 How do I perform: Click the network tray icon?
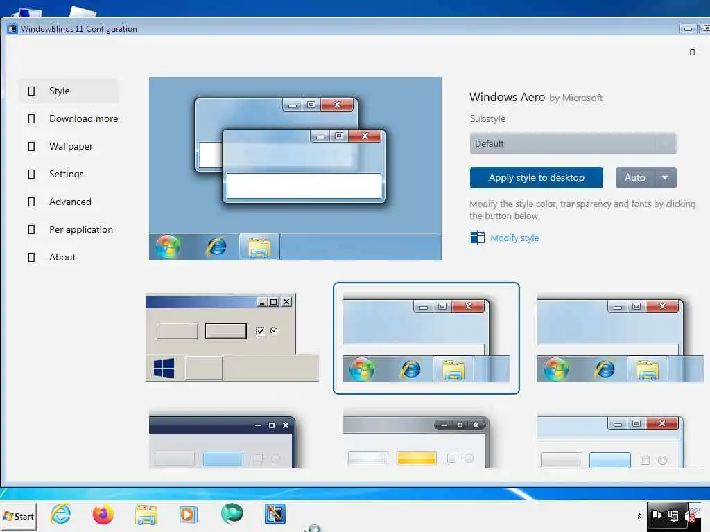tap(673, 516)
